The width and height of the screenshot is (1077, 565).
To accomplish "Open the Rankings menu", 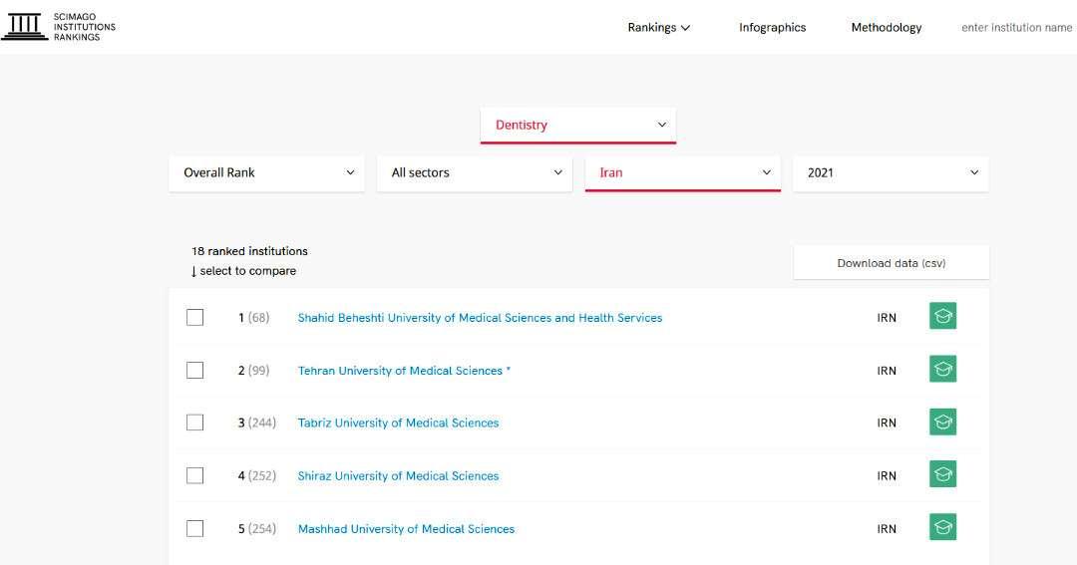I will [658, 28].
